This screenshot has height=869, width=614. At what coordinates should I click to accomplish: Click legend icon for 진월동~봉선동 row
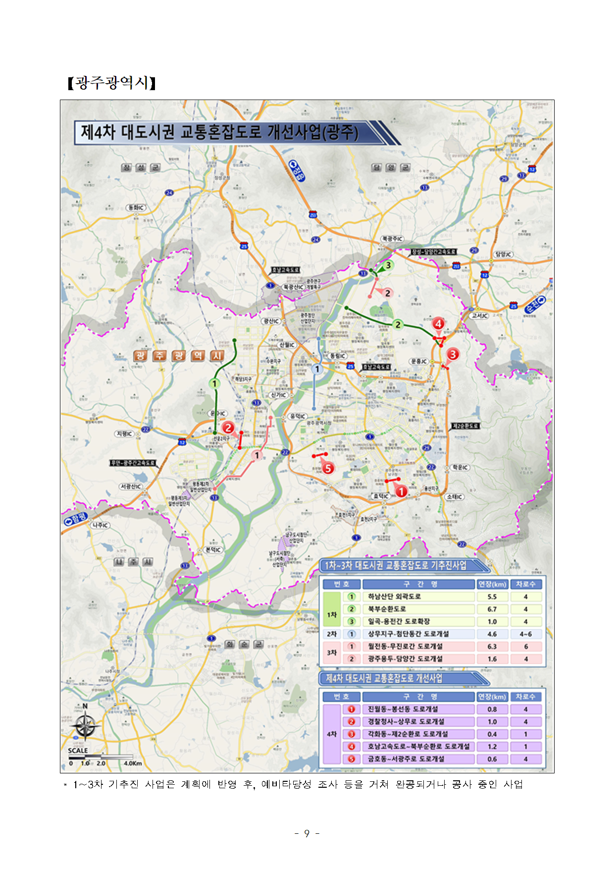[352, 709]
